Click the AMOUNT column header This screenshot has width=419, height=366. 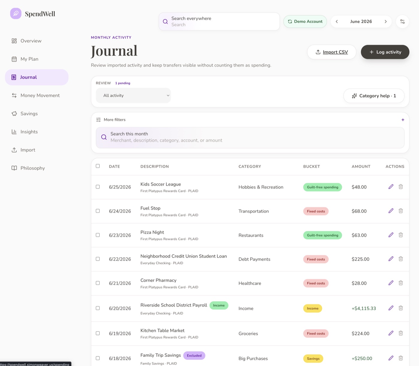click(x=361, y=167)
